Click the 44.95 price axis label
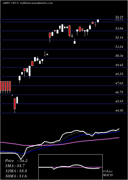 119,110
